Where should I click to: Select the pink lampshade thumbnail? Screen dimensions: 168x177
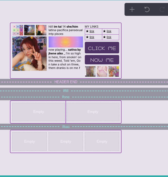click(41, 30)
